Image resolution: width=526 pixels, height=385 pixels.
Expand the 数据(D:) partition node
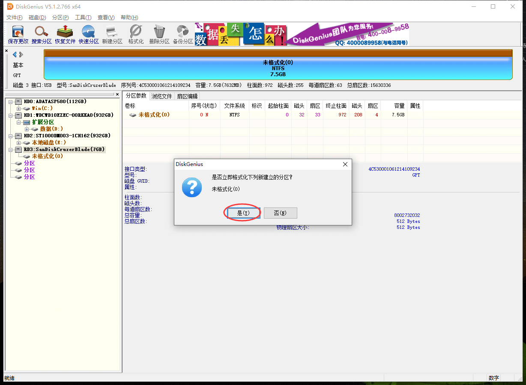pyautogui.click(x=27, y=129)
